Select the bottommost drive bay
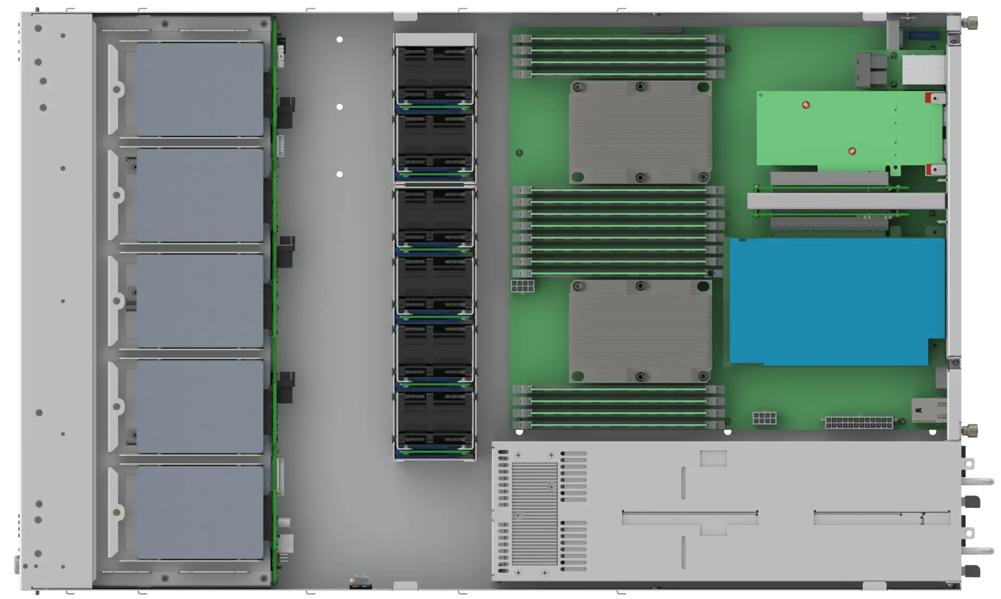The image size is (1001, 599). click(x=200, y=513)
